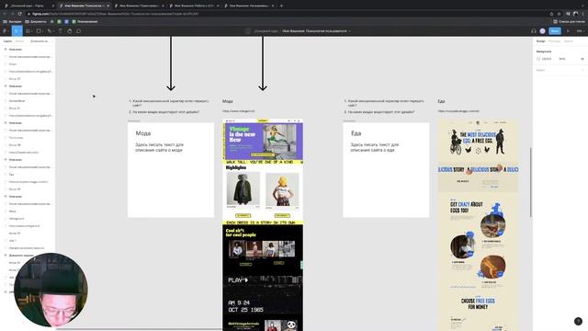Open the pages dropdown in the left panel
The width and height of the screenshot is (588, 331).
tap(41, 40)
